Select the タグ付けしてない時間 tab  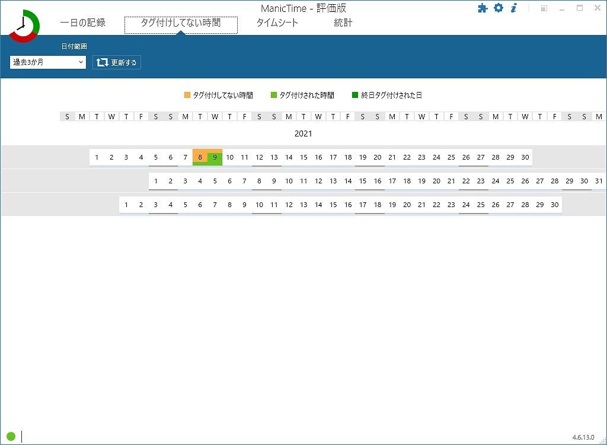tap(181, 25)
